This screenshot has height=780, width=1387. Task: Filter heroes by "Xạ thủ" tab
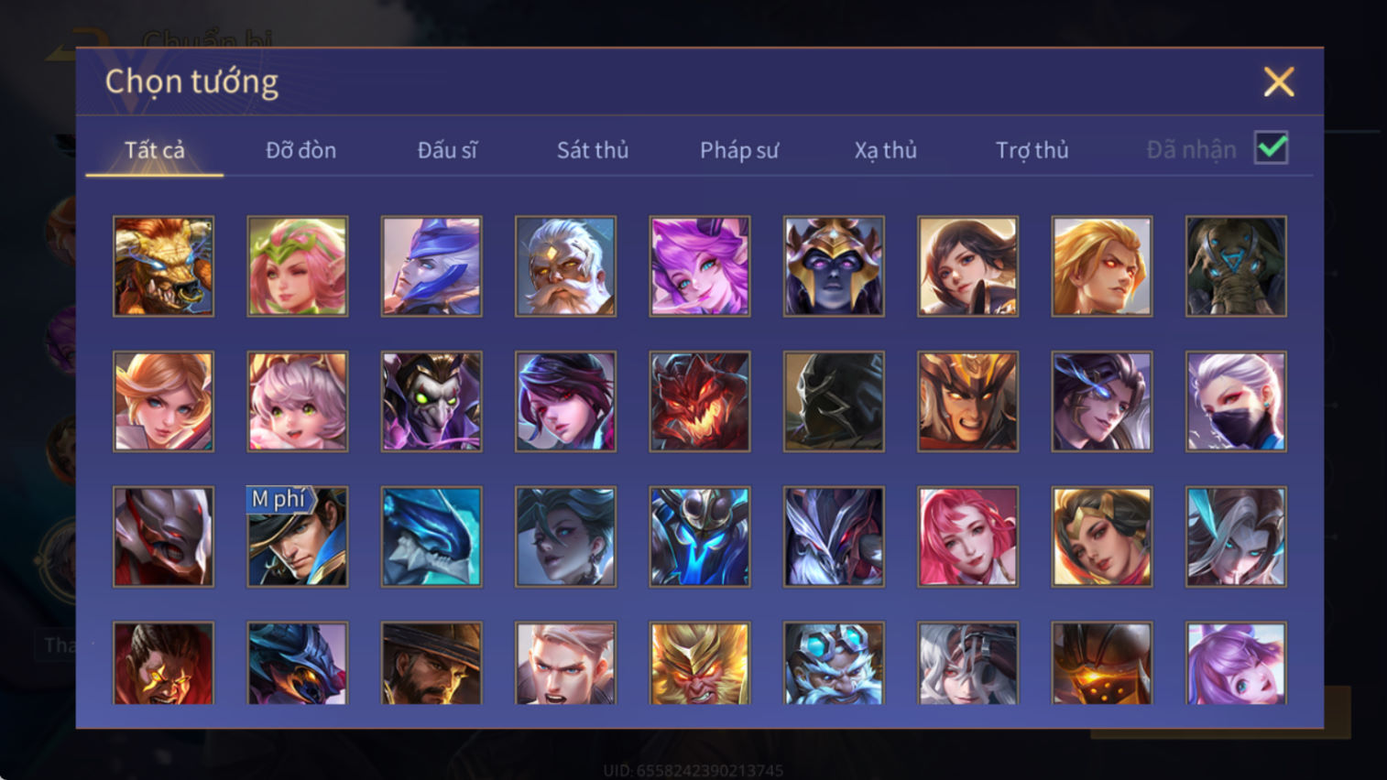click(885, 150)
